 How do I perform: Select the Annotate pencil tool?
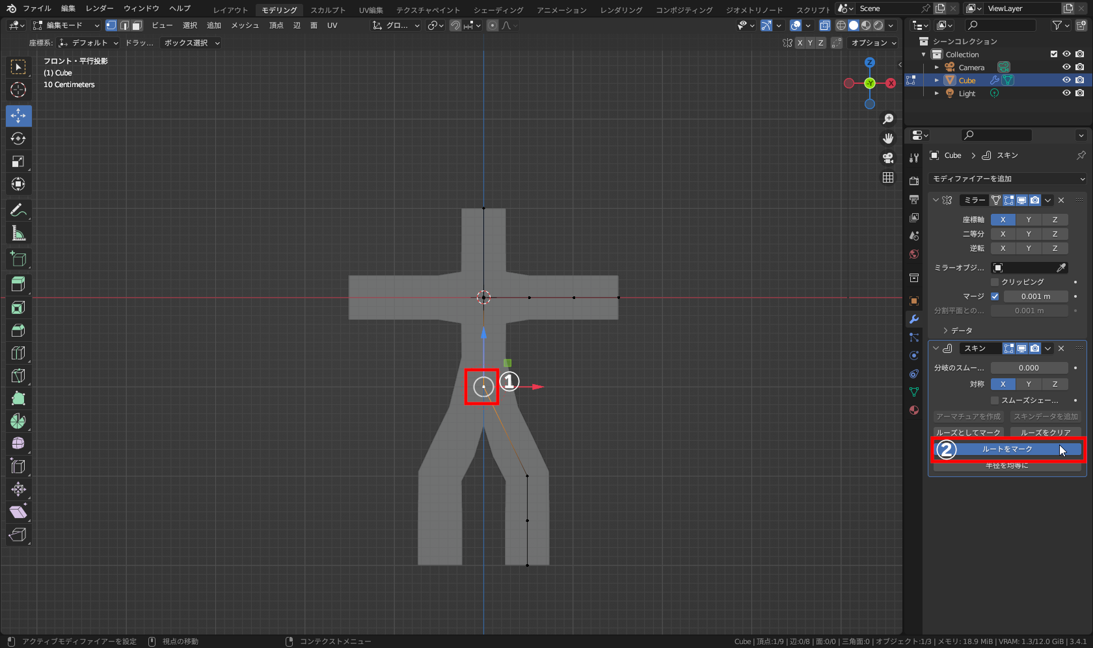coord(18,211)
